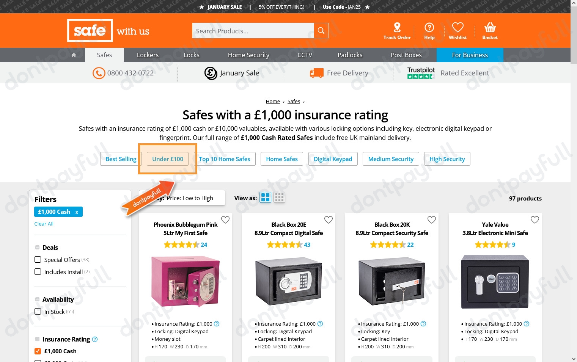Go to homepage via home icon
This screenshot has height=362, width=577.
point(74,55)
